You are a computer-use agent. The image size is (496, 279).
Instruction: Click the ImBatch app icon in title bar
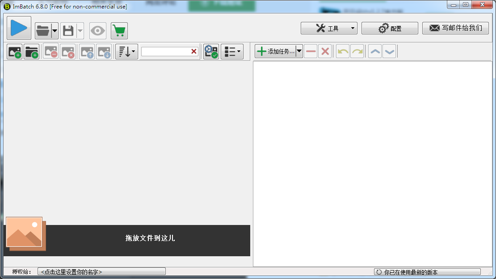[x=7, y=6]
